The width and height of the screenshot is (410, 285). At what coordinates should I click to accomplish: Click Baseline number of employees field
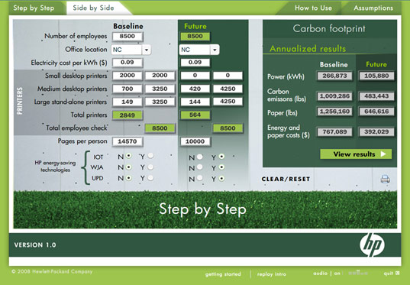point(128,37)
